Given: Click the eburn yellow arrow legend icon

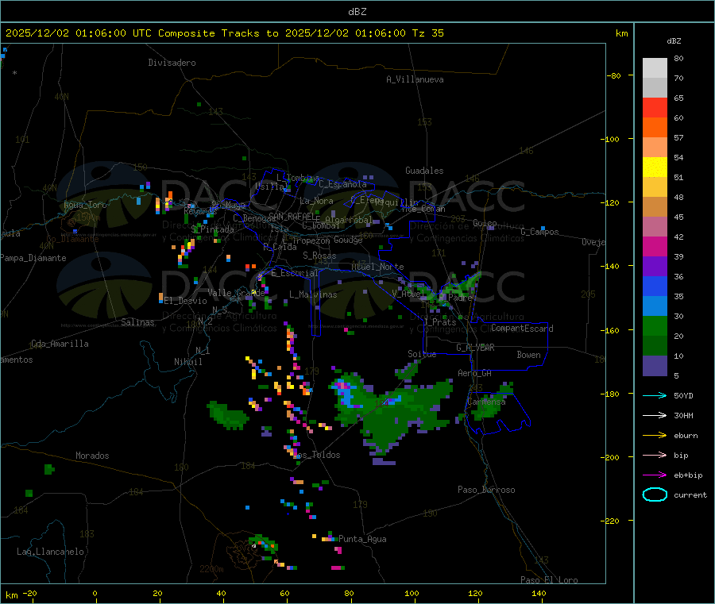Looking at the screenshot, I should (x=655, y=436).
